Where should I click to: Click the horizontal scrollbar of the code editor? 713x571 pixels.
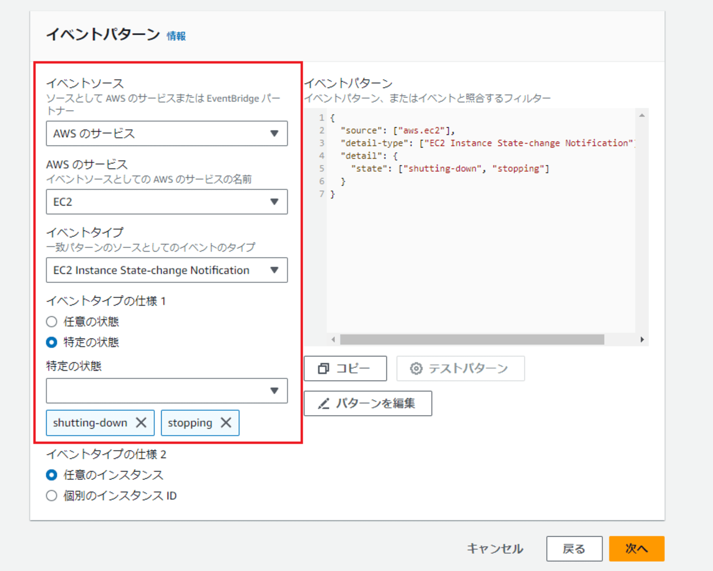click(472, 339)
